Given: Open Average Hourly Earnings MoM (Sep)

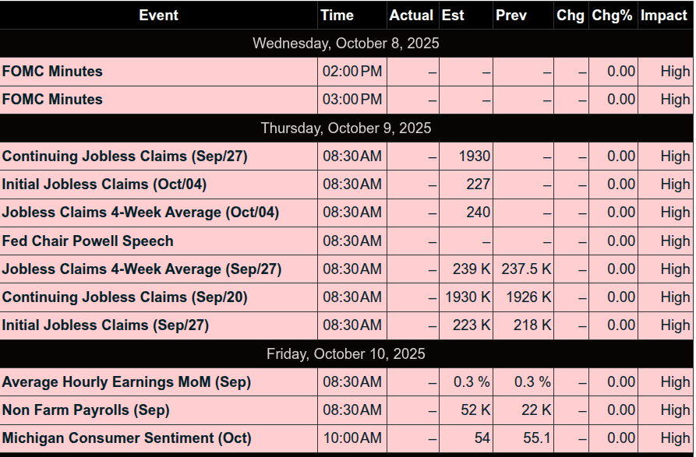Looking at the screenshot, I should pos(126,382).
